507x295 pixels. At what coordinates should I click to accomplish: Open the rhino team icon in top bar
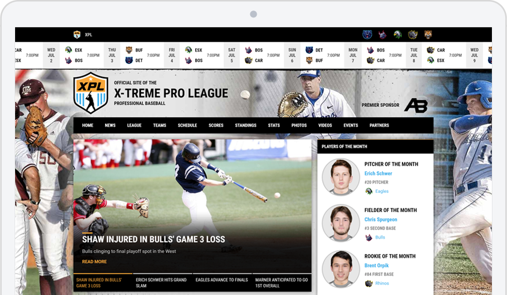[413, 34]
